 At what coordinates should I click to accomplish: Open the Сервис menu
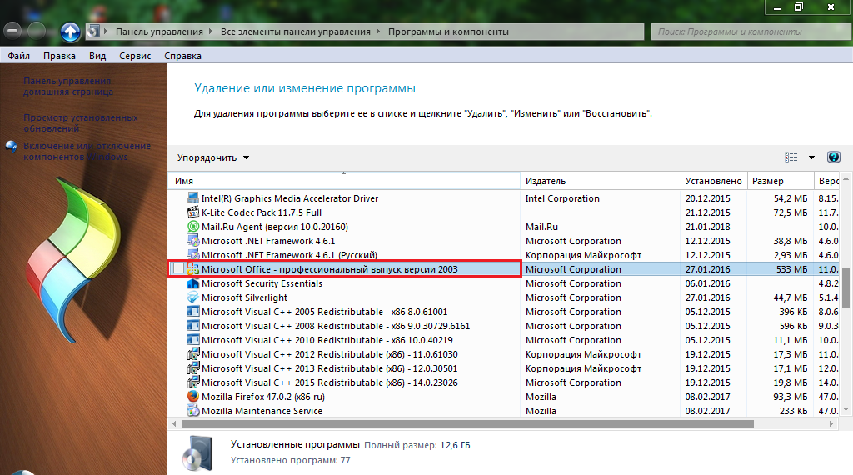tap(135, 56)
